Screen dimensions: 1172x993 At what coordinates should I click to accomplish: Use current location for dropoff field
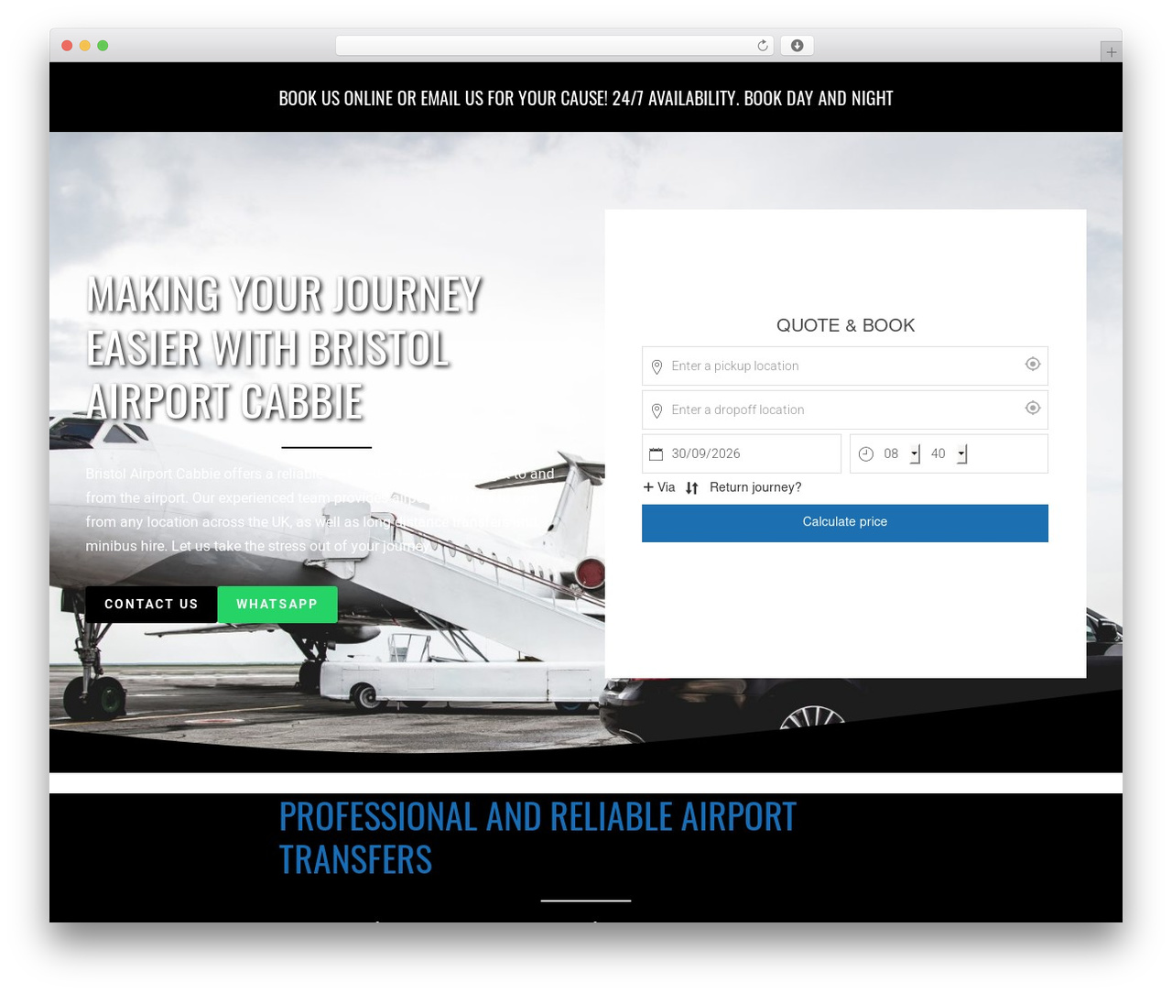[x=1033, y=409]
